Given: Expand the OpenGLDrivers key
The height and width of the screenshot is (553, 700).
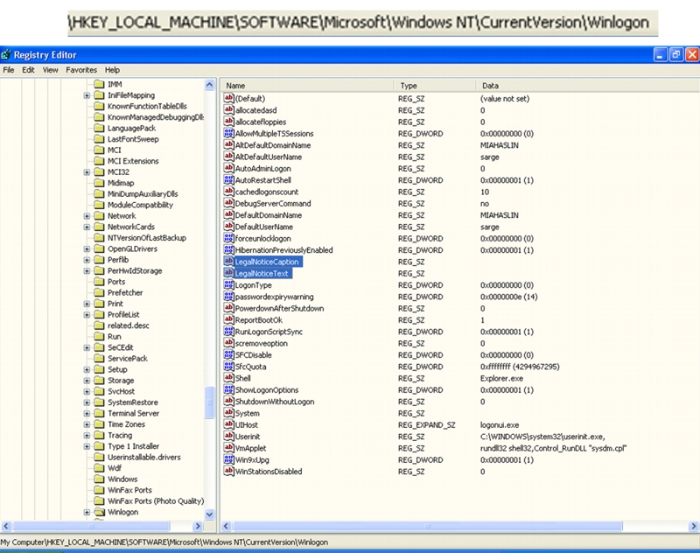Looking at the screenshot, I should [87, 249].
